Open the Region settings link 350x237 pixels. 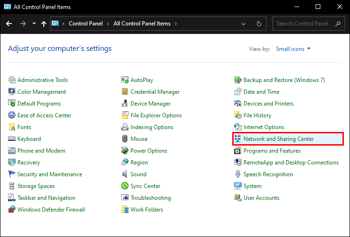(x=139, y=163)
